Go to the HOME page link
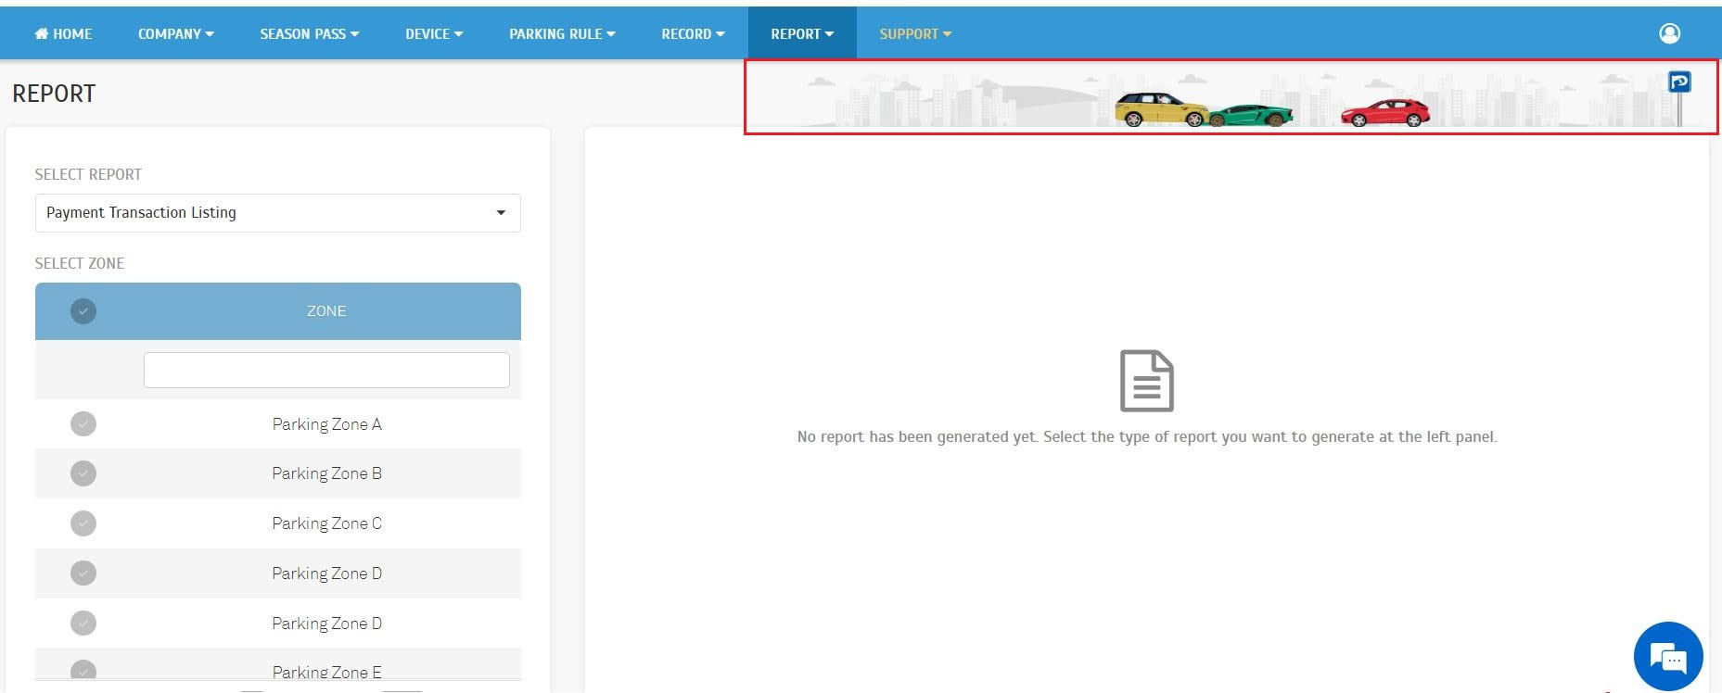The width and height of the screenshot is (1722, 693). 63,34
